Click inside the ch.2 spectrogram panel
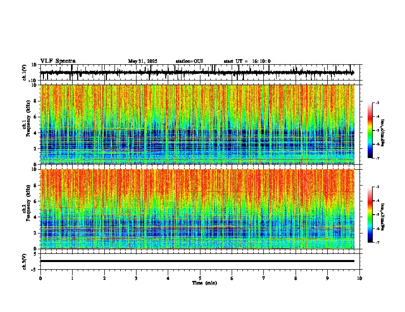Image resolution: width=405 pixels, height=312 pixels. [x=197, y=209]
